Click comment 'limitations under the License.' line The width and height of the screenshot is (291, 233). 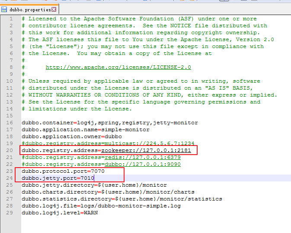pyautogui.click(x=77, y=109)
